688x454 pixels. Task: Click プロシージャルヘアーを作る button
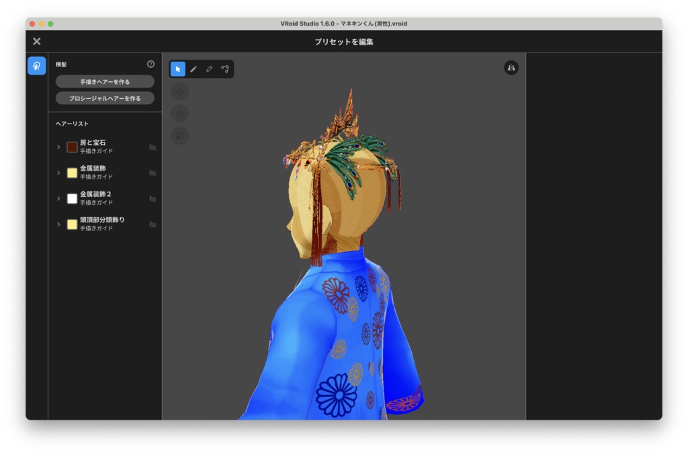coord(105,98)
